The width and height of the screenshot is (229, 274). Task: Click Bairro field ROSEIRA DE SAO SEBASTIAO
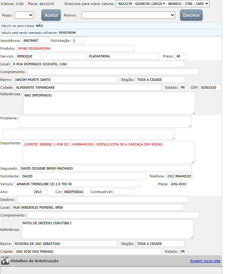click(65, 244)
